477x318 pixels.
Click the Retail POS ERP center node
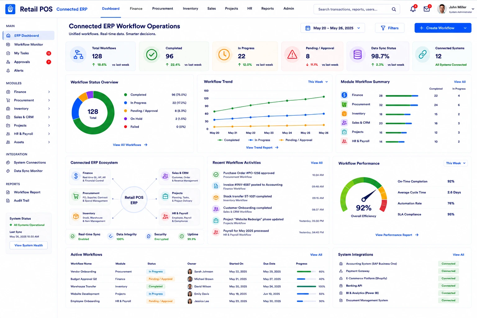(134, 200)
